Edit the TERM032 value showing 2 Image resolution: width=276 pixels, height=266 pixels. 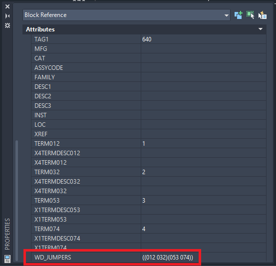coord(204,172)
